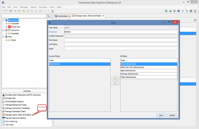199x129 pixels.
Task: Open the File menu
Action: click(x=4, y=7)
